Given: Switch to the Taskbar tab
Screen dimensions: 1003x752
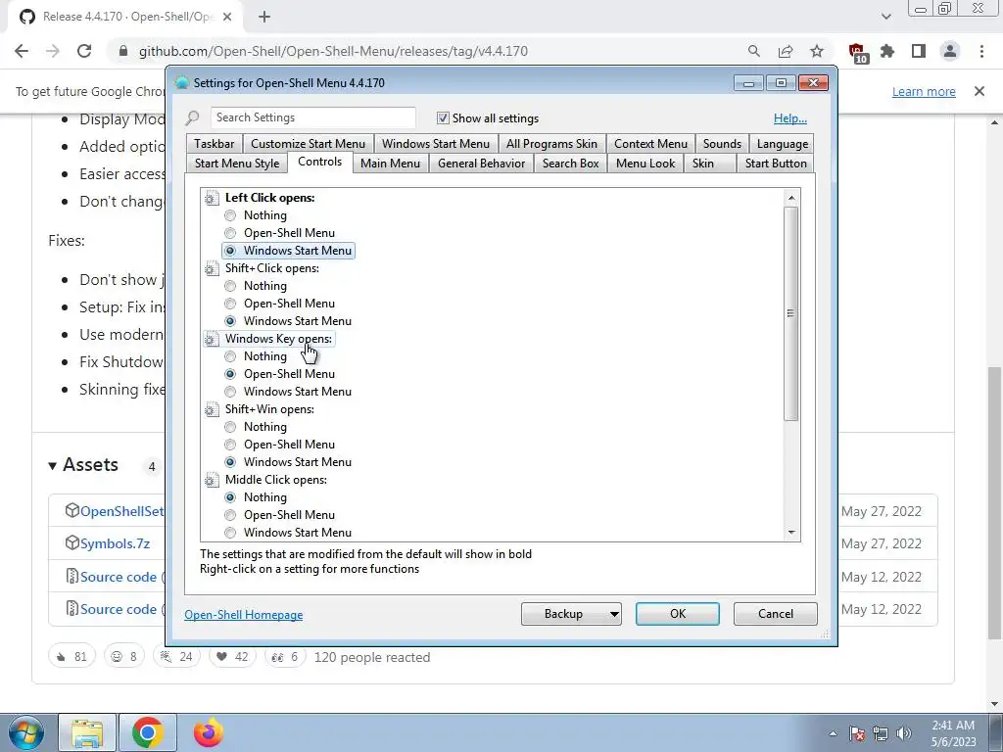Looking at the screenshot, I should [x=215, y=144].
